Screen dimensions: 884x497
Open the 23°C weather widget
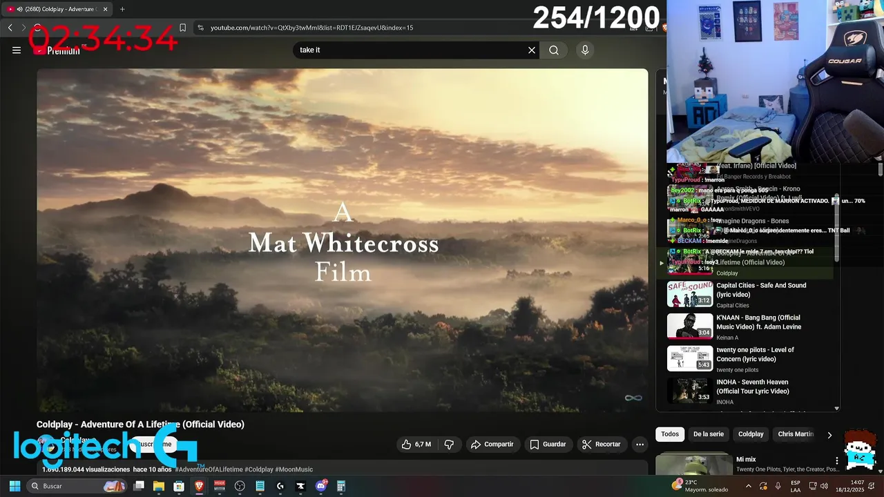(700, 486)
